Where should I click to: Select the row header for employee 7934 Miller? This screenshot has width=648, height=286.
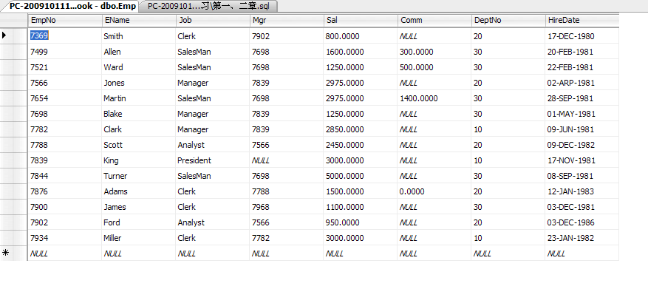(13, 238)
